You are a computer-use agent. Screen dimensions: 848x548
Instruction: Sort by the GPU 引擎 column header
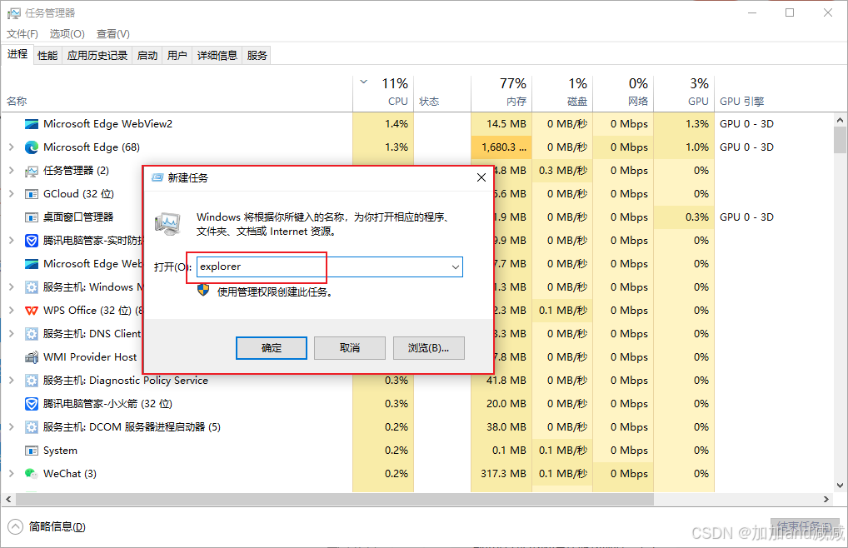(x=774, y=92)
